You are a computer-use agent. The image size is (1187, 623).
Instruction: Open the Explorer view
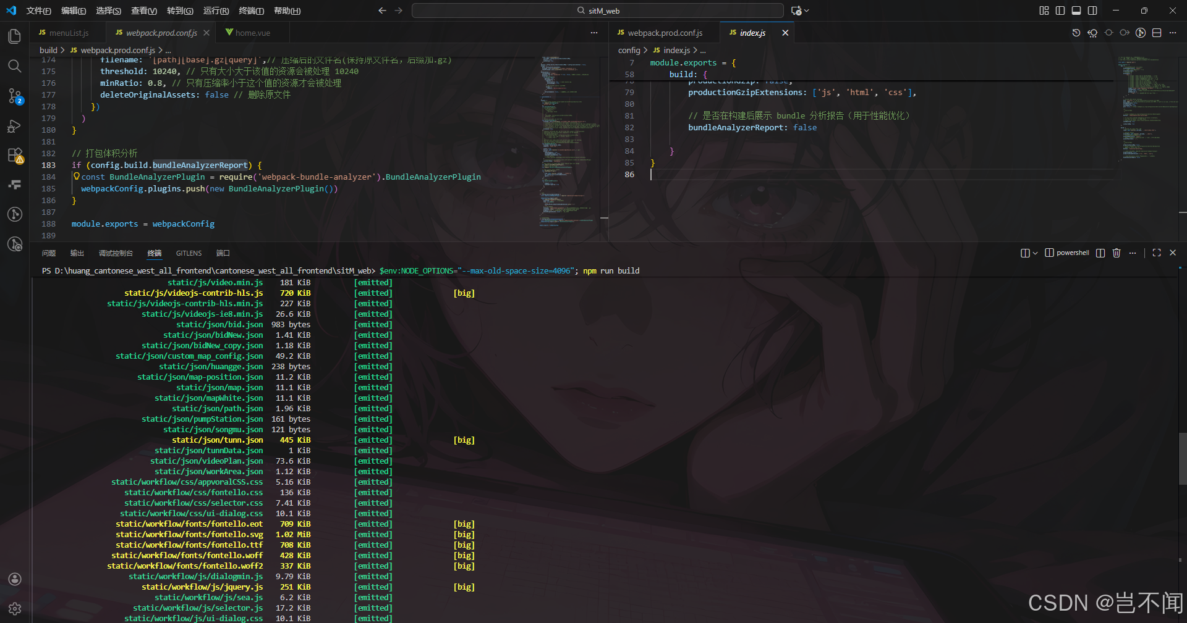[x=15, y=36]
